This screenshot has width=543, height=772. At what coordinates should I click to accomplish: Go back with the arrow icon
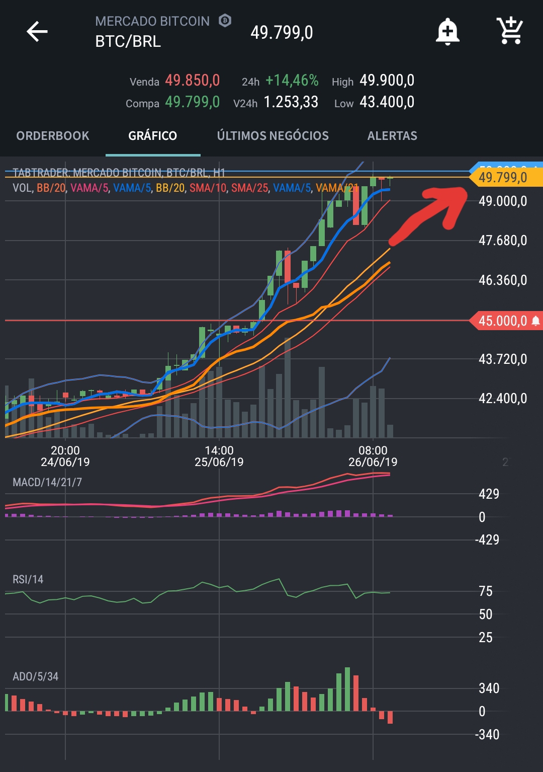tap(37, 31)
